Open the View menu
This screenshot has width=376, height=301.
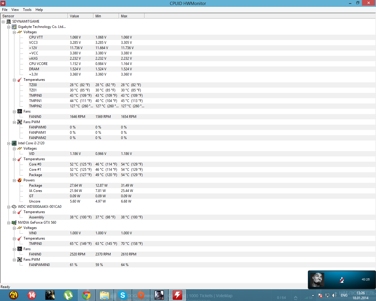click(x=15, y=10)
